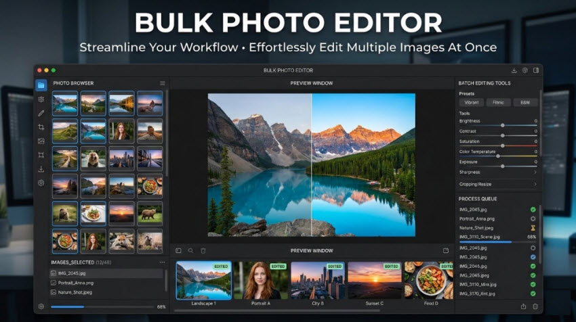The height and width of the screenshot is (322, 576).
Task: Apply the Filmic preset button
Action: (x=498, y=103)
